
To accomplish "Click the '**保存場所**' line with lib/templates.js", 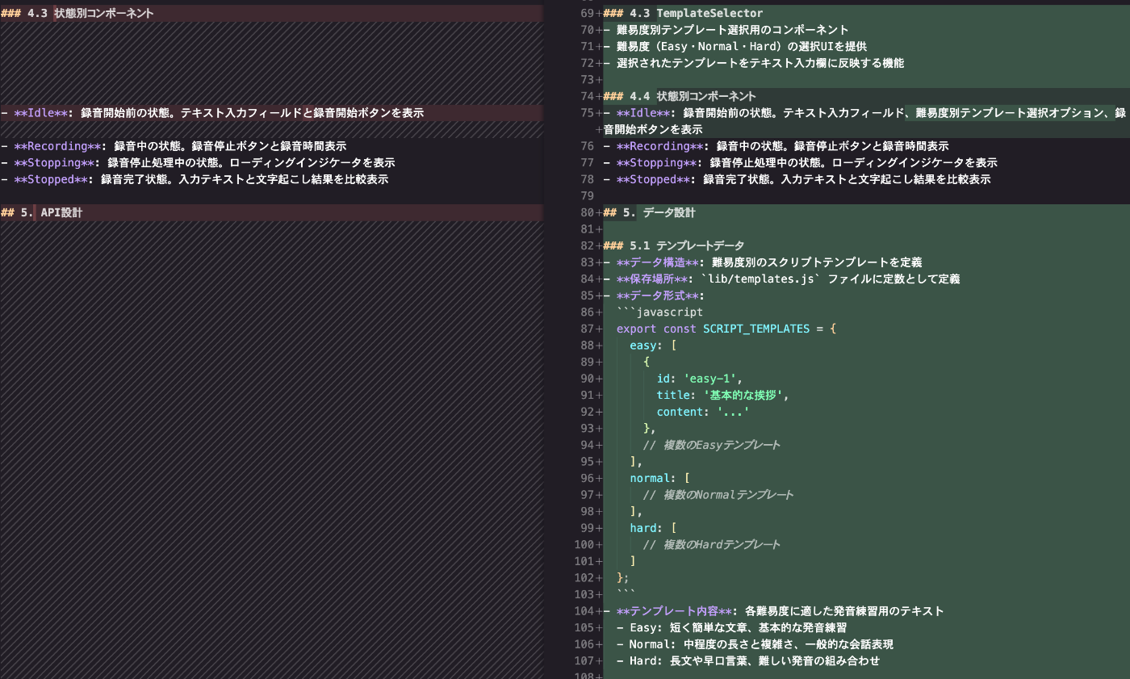I will (781, 279).
